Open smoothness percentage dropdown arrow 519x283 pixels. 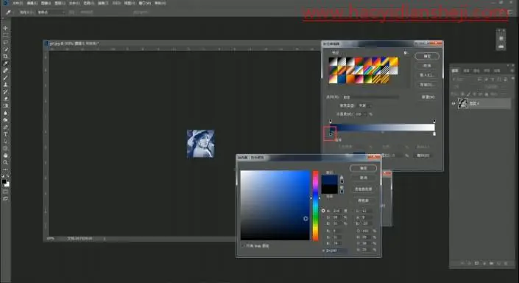[x=365, y=114]
